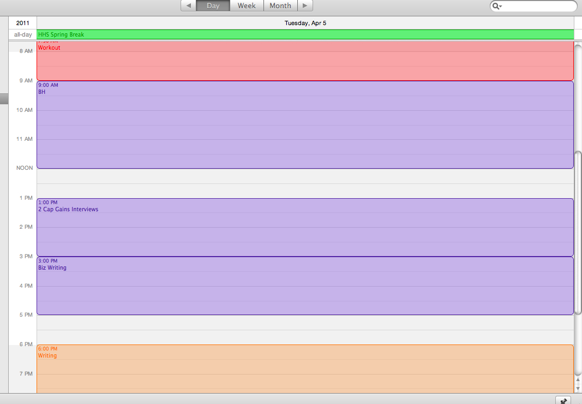This screenshot has width=582, height=404.
Task: Select the HHS Spring Break all-day event
Action: point(305,34)
